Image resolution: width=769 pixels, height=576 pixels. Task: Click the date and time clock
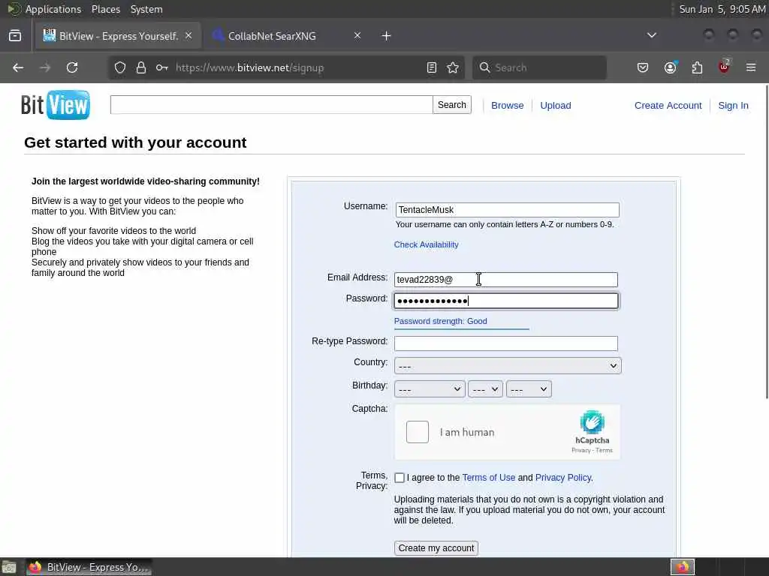pos(722,9)
